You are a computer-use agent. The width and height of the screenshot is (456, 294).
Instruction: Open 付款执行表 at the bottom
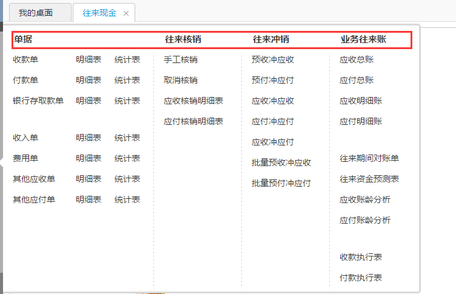coord(361,278)
